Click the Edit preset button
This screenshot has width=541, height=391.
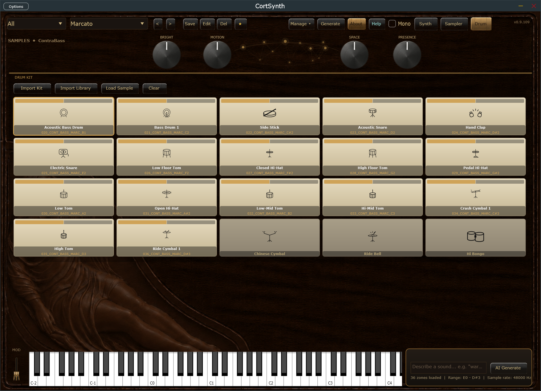pyautogui.click(x=207, y=24)
